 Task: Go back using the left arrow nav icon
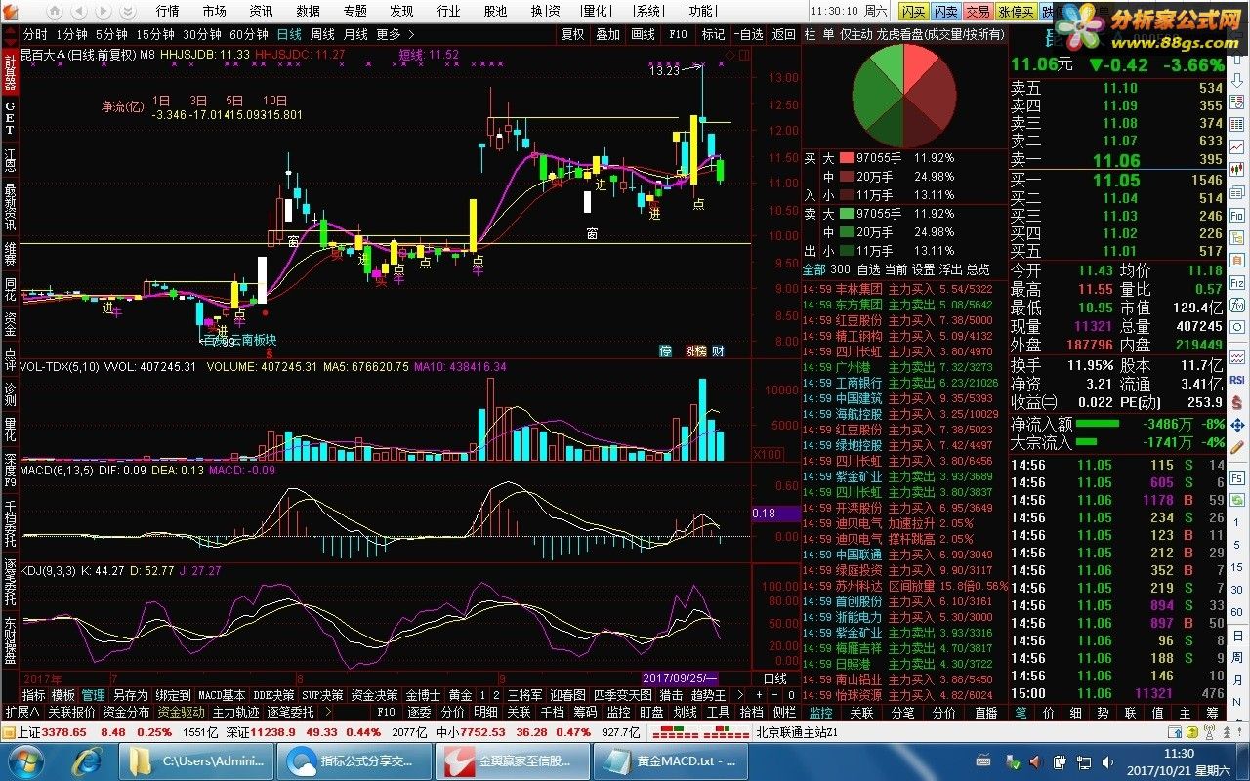(80, 11)
